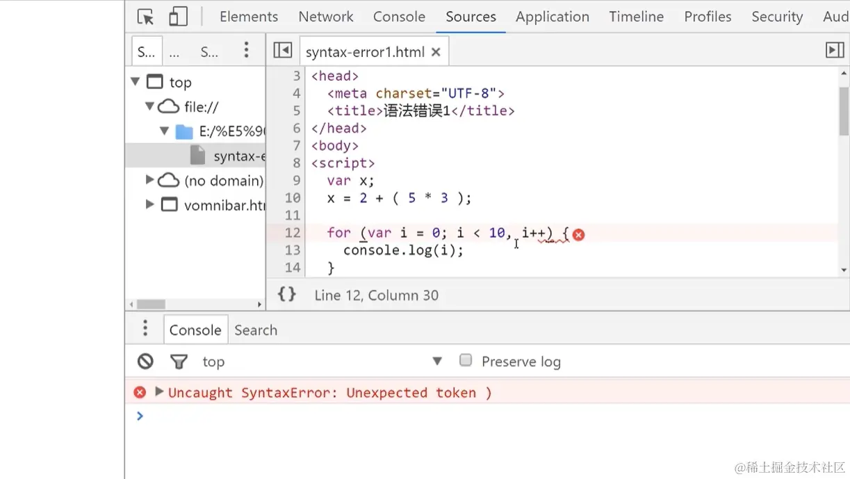Open the Search drawer tab
Screen dimensions: 850x479
[256, 330]
